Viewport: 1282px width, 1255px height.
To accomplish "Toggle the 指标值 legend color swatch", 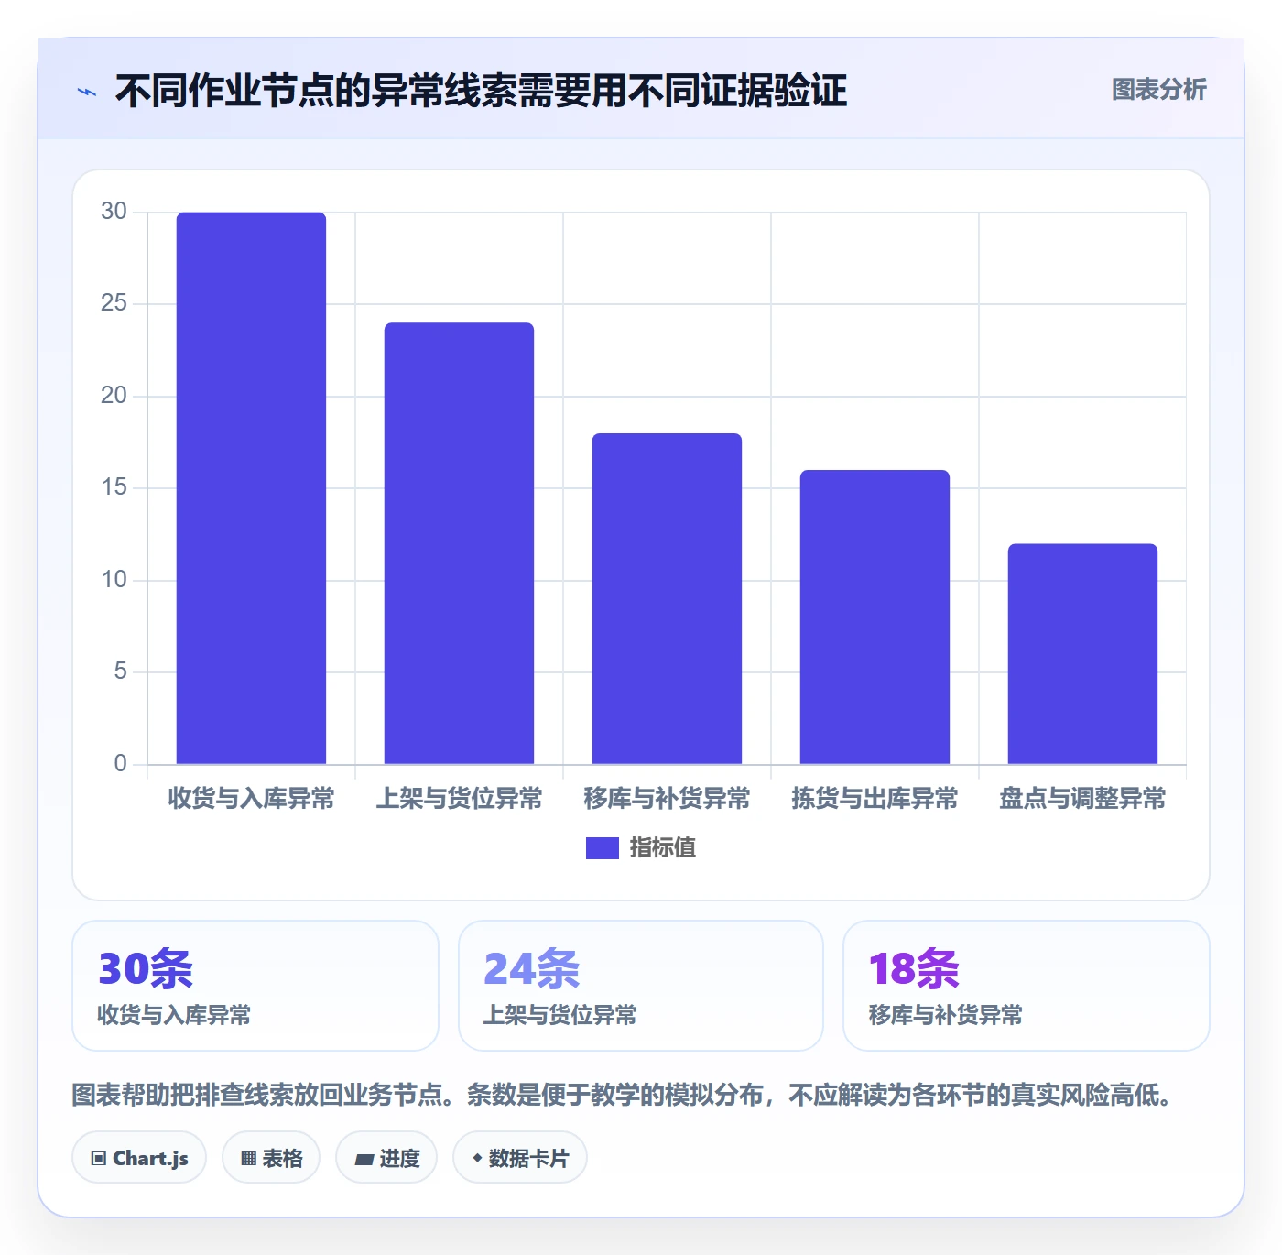I will click(602, 848).
